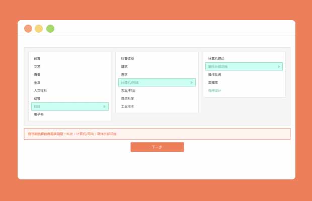Choose the 青春 category
Image resolution: width=312 pixels, height=201 pixels.
point(37,74)
